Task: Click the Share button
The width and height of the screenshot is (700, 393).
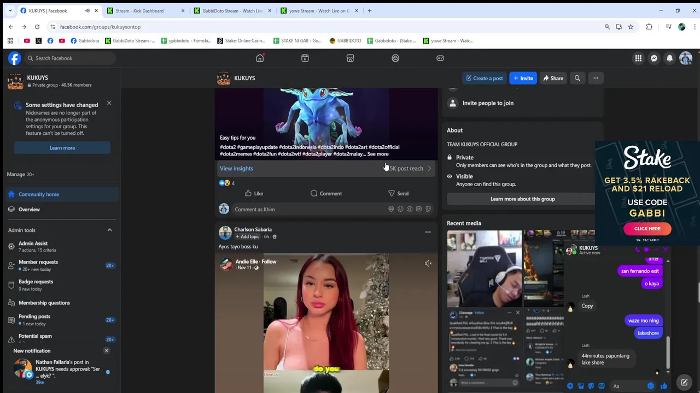Action: click(553, 78)
